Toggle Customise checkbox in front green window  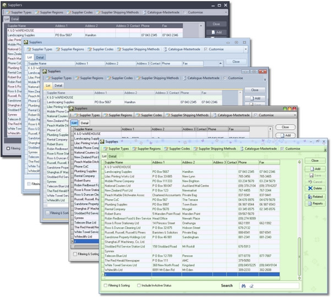[282, 149]
